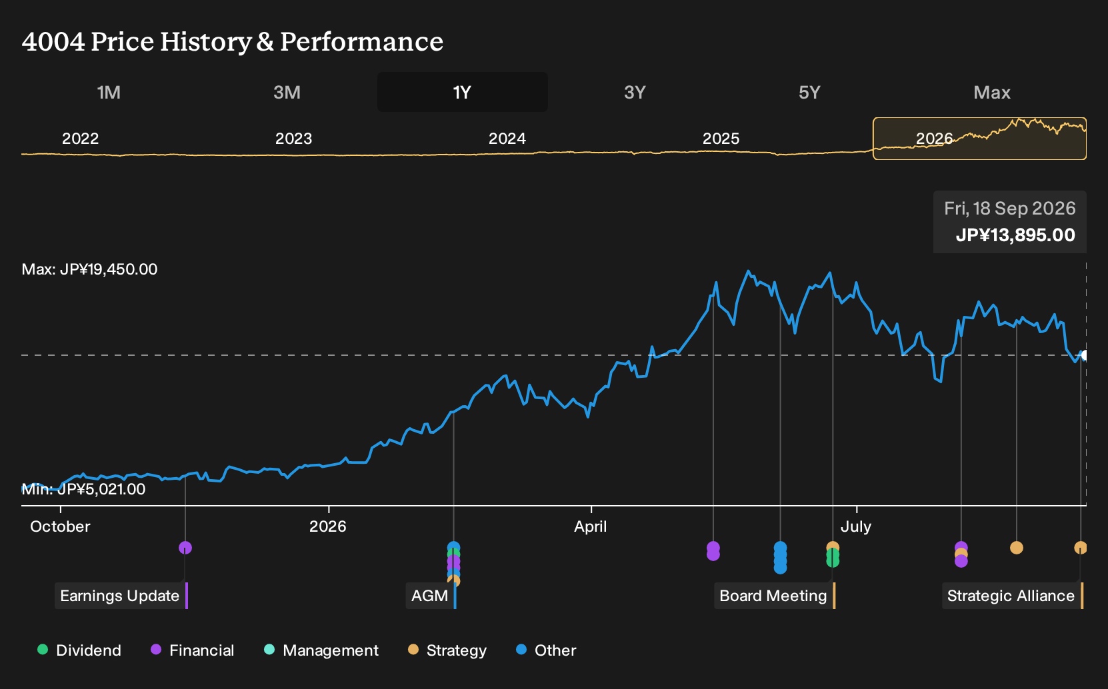Click orange marker above Strategic Alliance label
This screenshot has height=689, width=1108.
1081,548
